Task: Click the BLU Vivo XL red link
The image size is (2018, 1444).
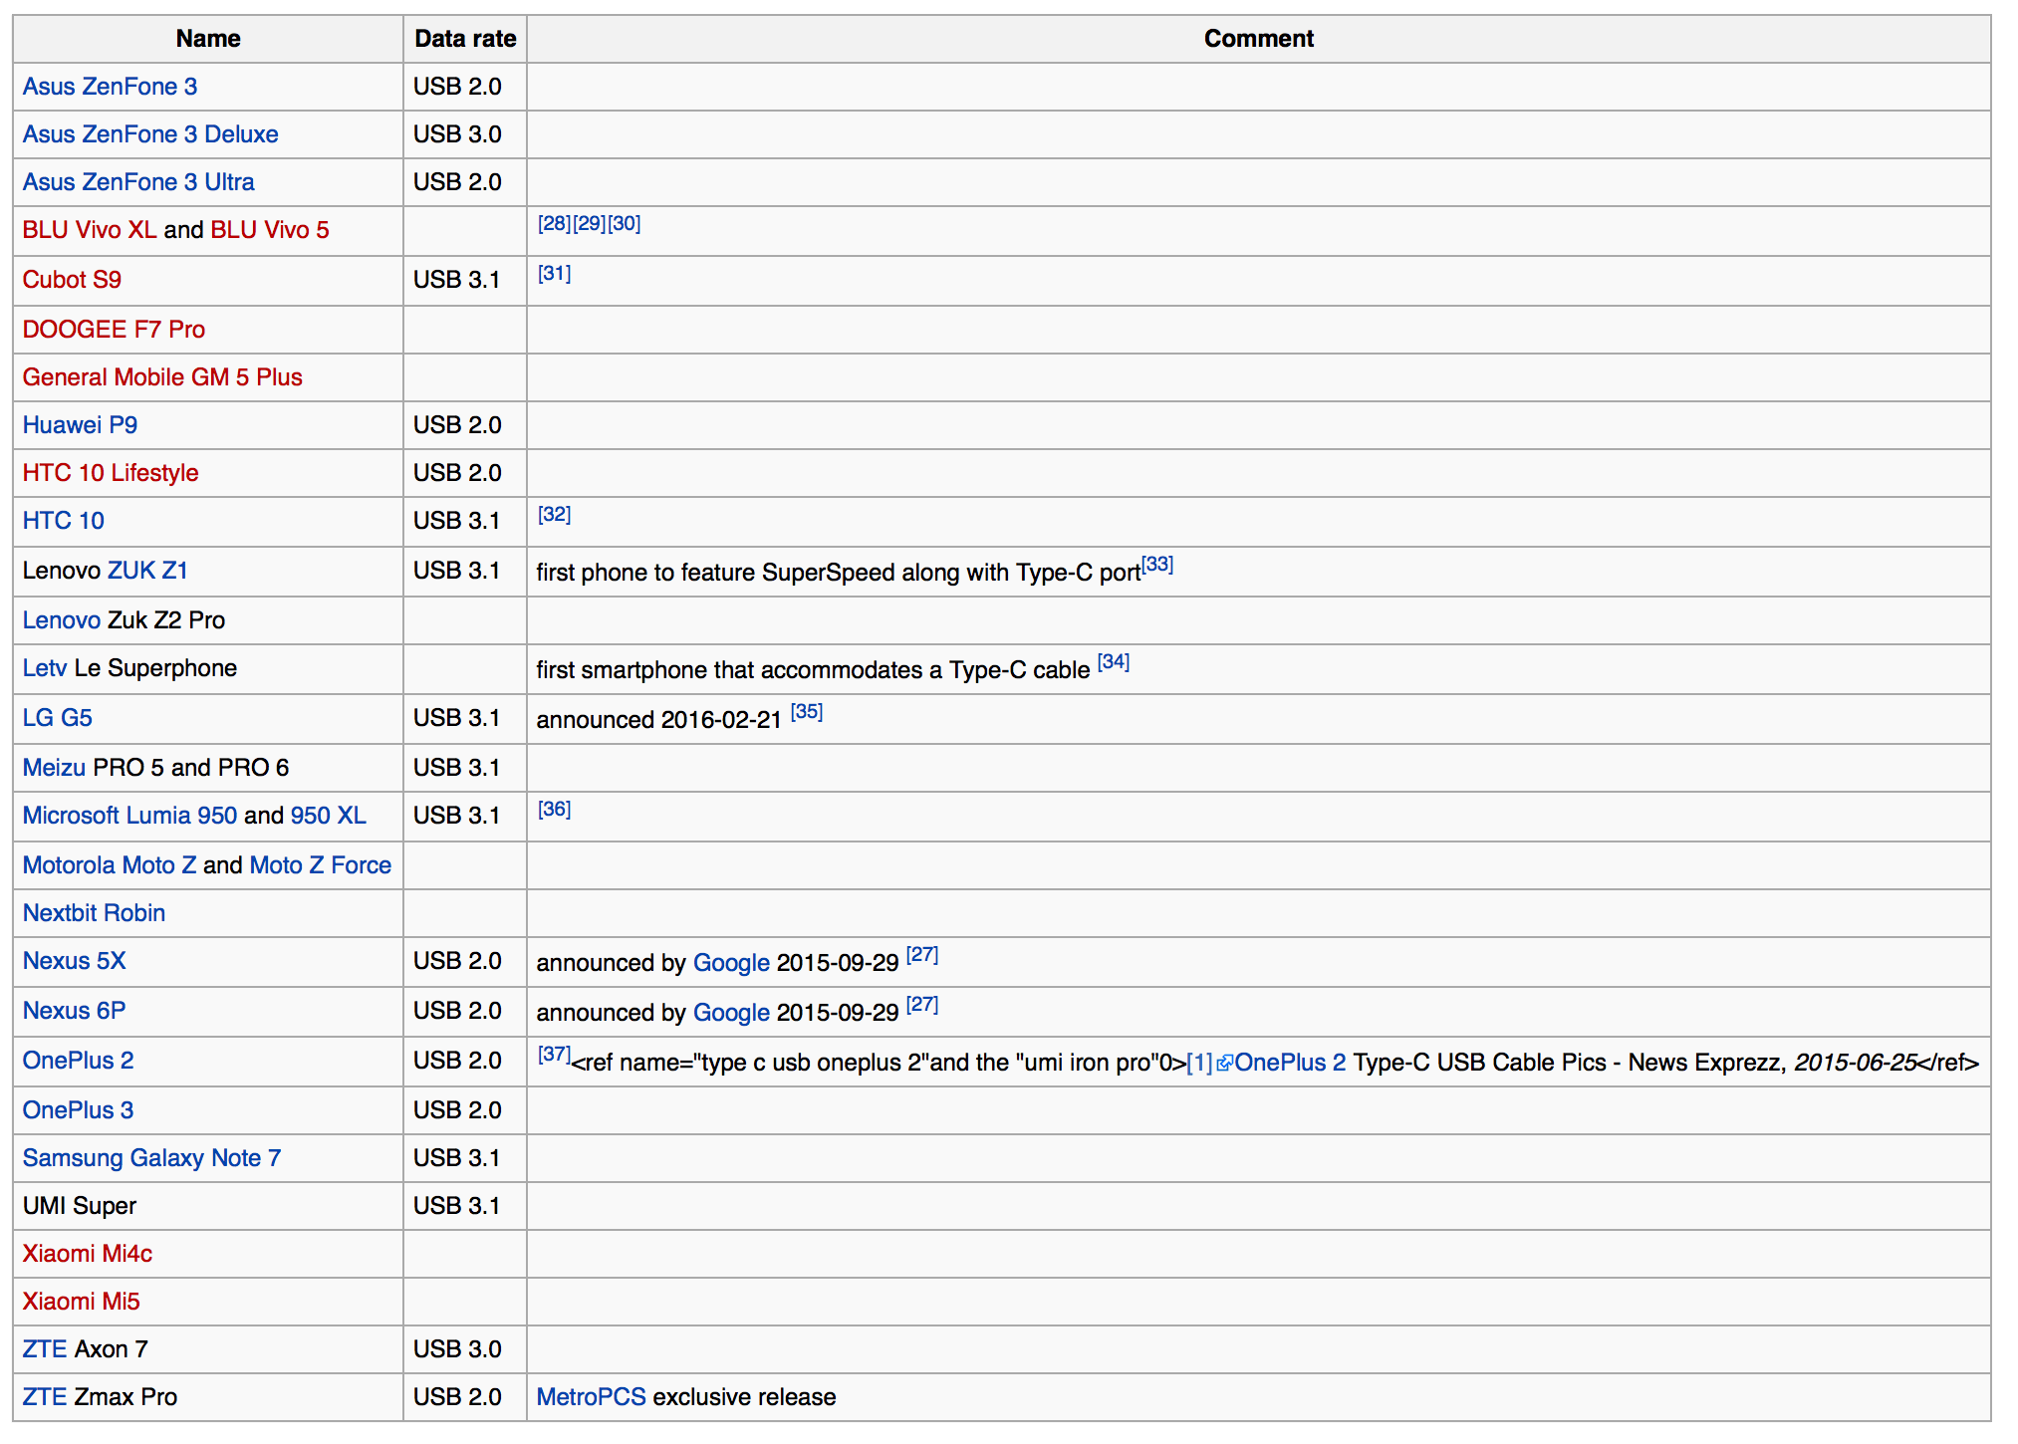Action: (x=90, y=230)
